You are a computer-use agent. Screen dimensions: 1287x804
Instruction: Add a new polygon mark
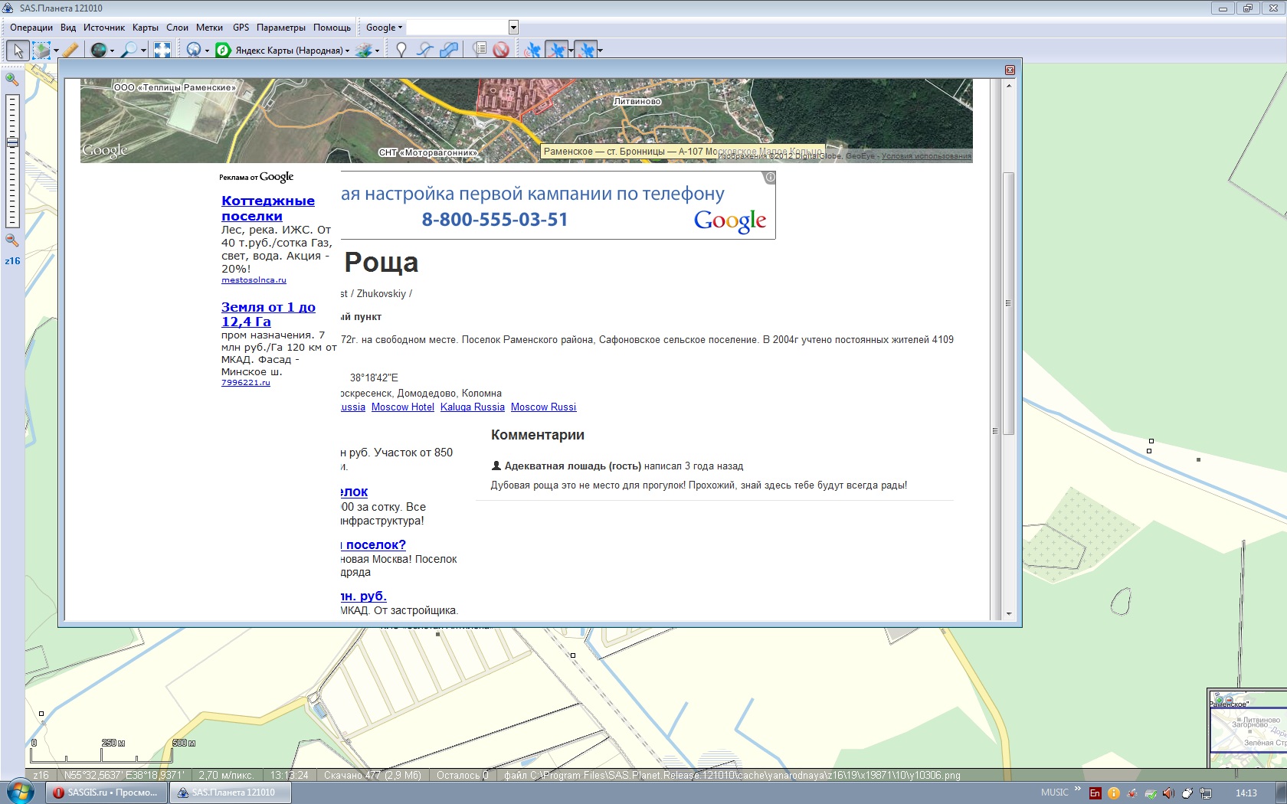[x=449, y=51]
